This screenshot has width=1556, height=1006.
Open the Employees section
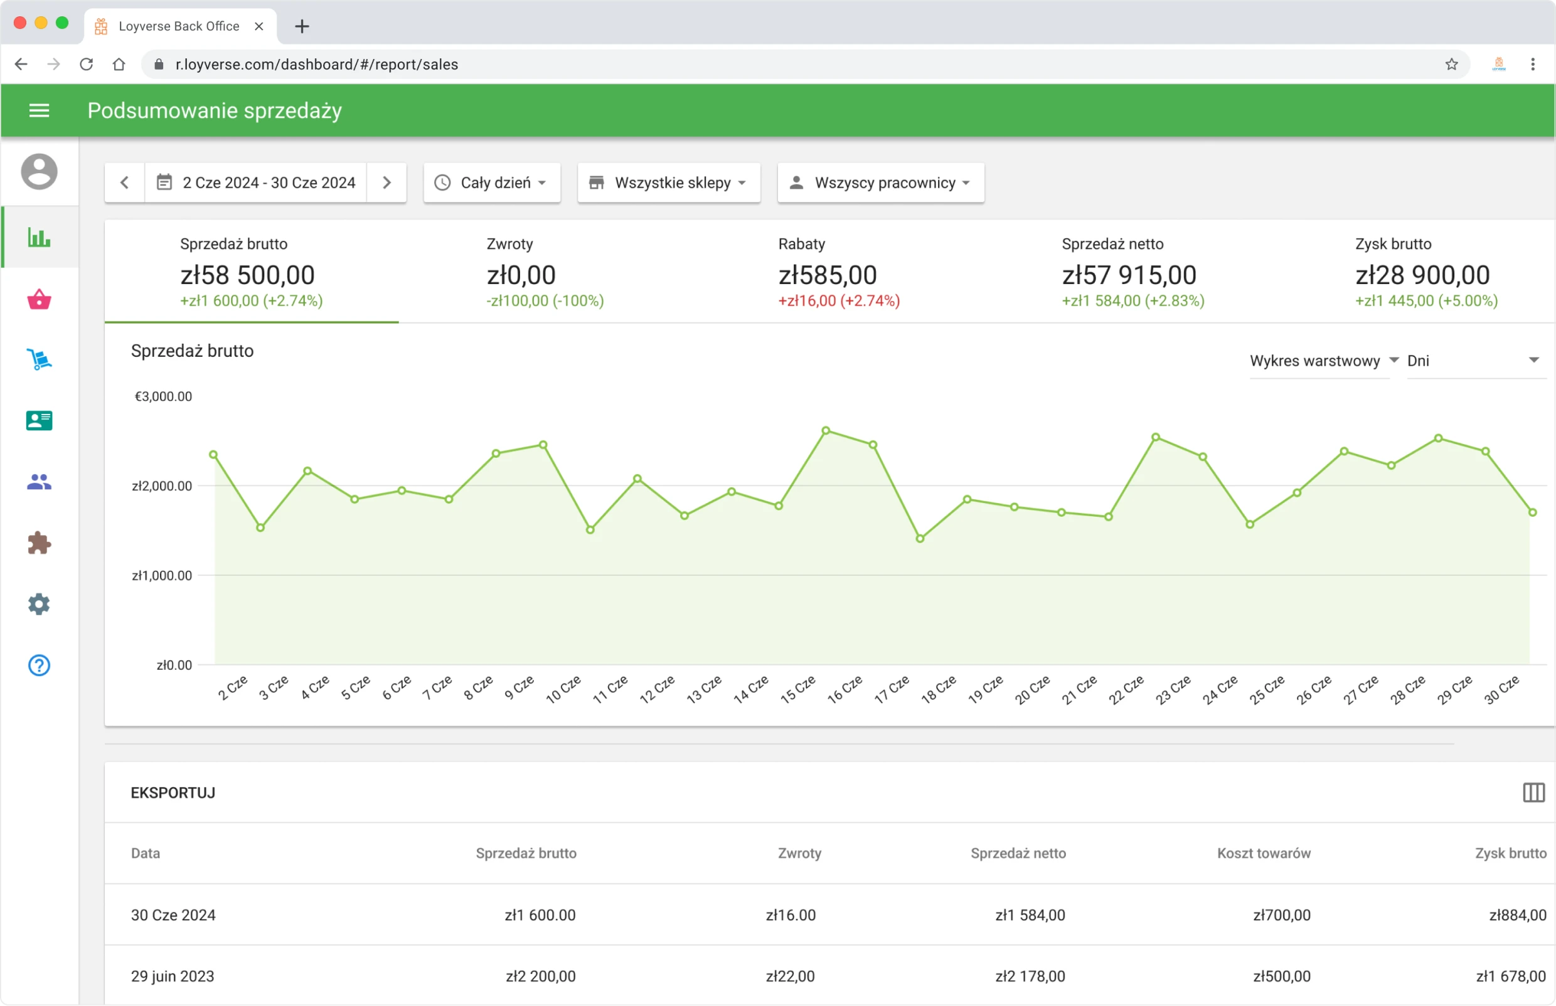tap(38, 421)
